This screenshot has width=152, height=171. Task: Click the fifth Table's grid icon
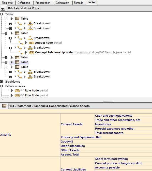pos(17,67)
